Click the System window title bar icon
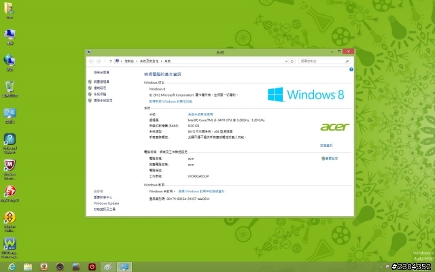This screenshot has width=435, height=272. (89, 52)
